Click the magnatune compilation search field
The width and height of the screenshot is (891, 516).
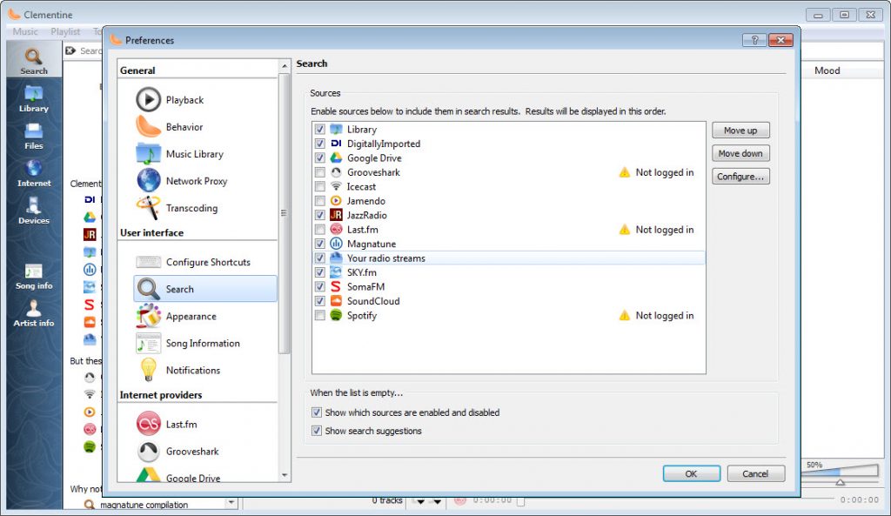(154, 504)
